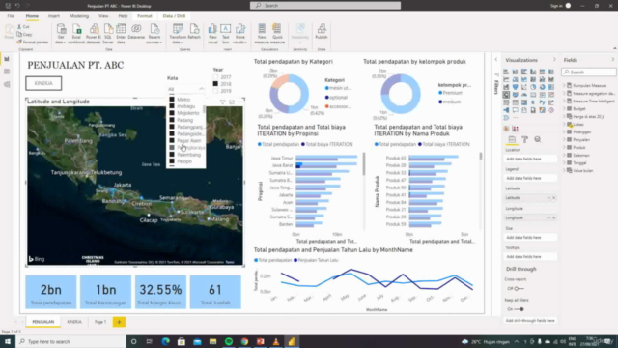Open the View ribbon tab

coord(103,16)
